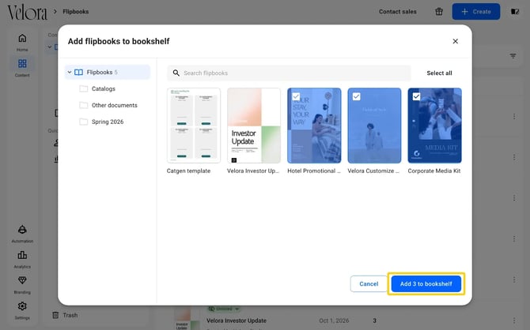
Task: Uncheck the Corporate Media Kit checkbox
Action: click(x=416, y=96)
